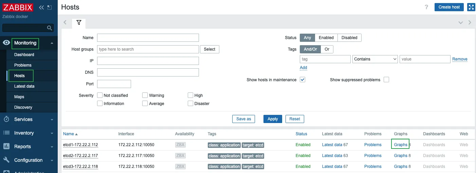Click the Add tag link
The width and height of the screenshot is (476, 173).
(304, 68)
